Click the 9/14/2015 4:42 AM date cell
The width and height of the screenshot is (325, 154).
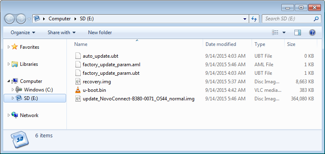[x=226, y=90]
